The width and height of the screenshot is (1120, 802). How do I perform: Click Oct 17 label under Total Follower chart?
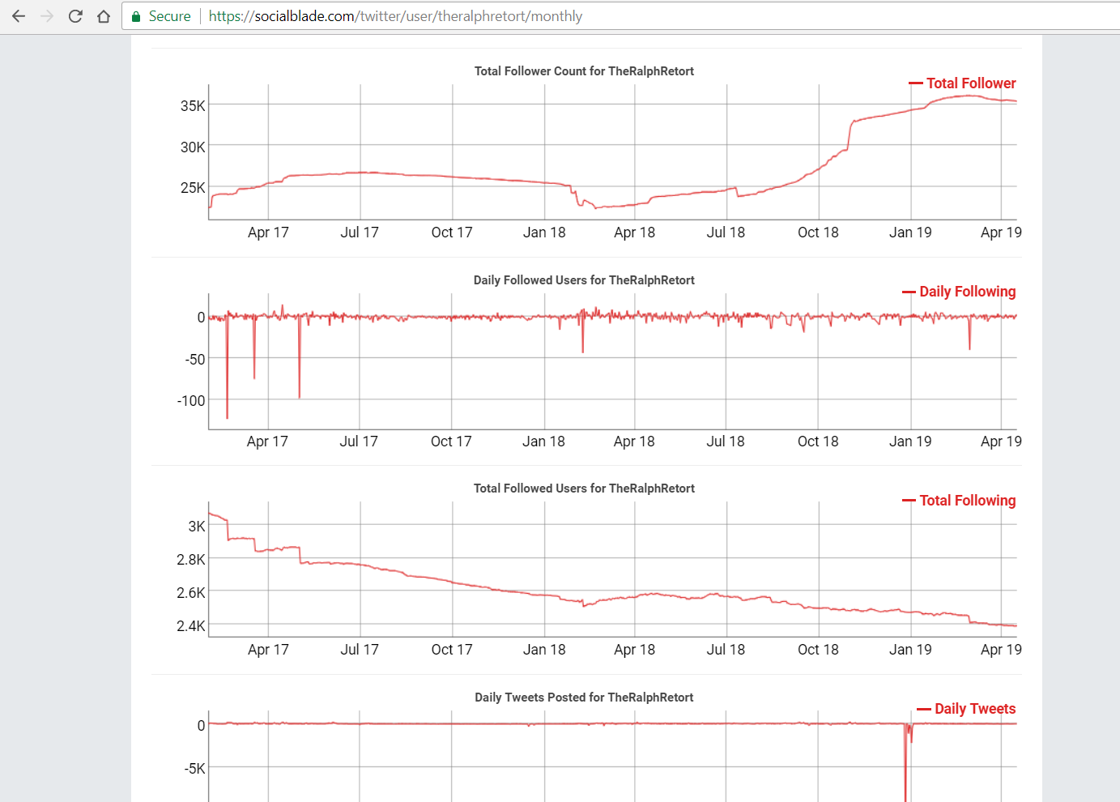[x=452, y=232]
